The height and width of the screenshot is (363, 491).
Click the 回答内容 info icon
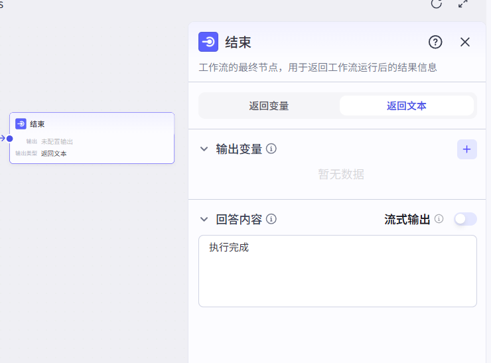click(x=271, y=219)
